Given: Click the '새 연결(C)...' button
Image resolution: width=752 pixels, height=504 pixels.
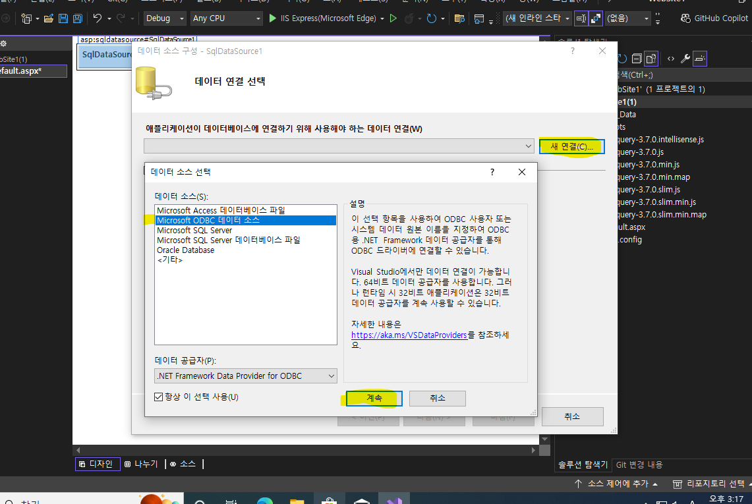Looking at the screenshot, I should 571,146.
